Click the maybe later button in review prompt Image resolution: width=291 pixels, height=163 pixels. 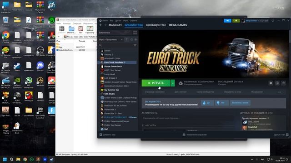tap(240, 103)
